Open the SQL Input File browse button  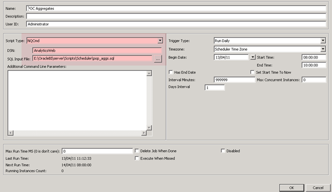(x=158, y=59)
